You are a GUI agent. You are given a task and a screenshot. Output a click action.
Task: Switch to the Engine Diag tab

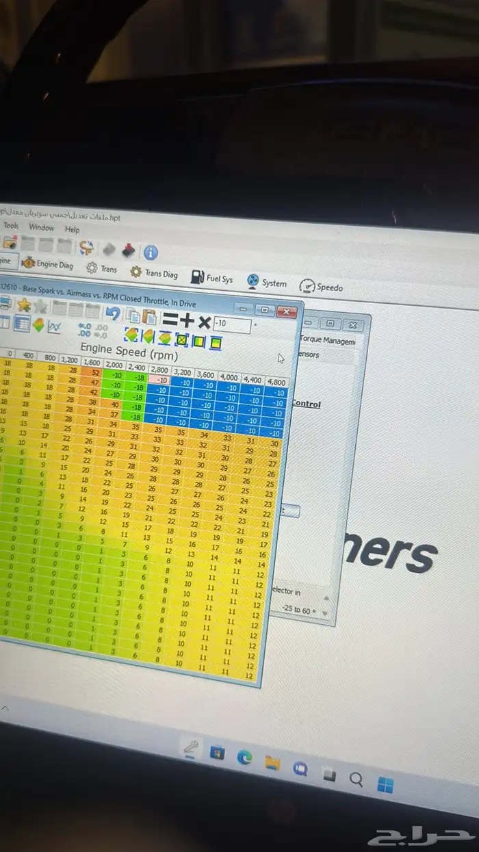pos(48,263)
